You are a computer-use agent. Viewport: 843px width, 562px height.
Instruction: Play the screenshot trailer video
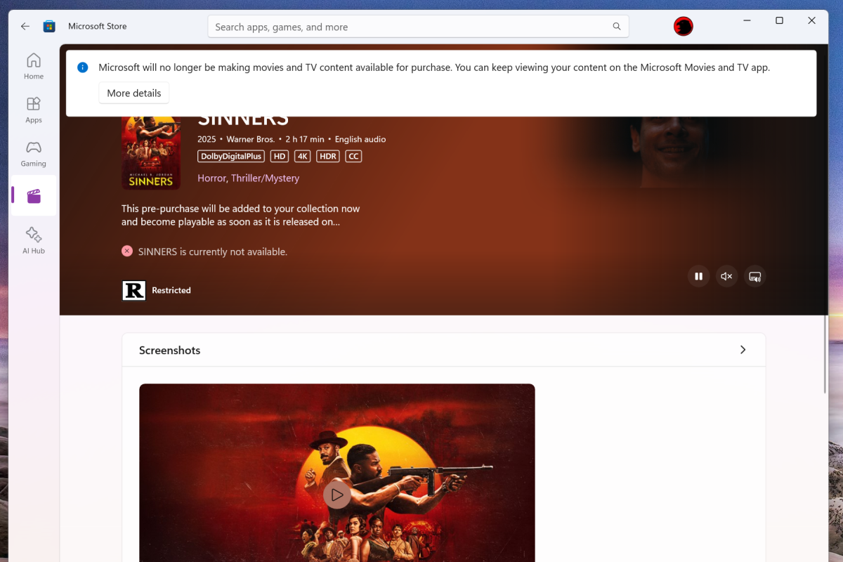(337, 495)
